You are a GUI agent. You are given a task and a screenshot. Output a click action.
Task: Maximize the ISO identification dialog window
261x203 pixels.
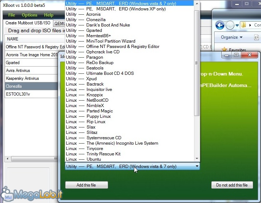click(236, 55)
